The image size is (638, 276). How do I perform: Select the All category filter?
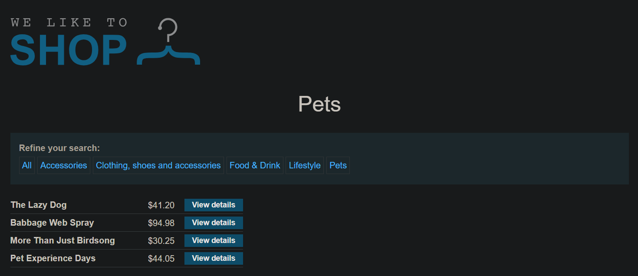point(27,165)
